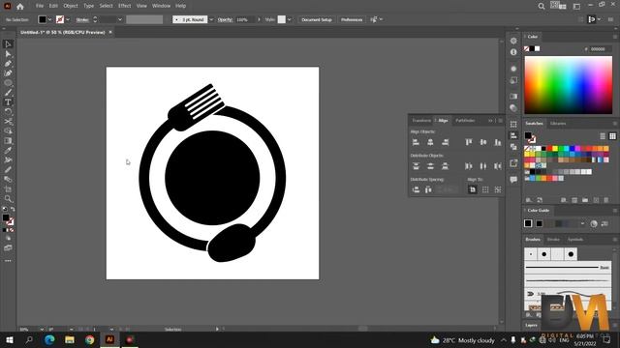Switch Swatches to thumbnail grid view
Image resolution: width=620 pixels, height=348 pixels.
(612, 136)
